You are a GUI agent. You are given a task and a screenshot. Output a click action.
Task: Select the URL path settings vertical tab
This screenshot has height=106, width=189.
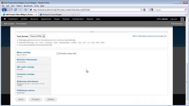point(33,68)
